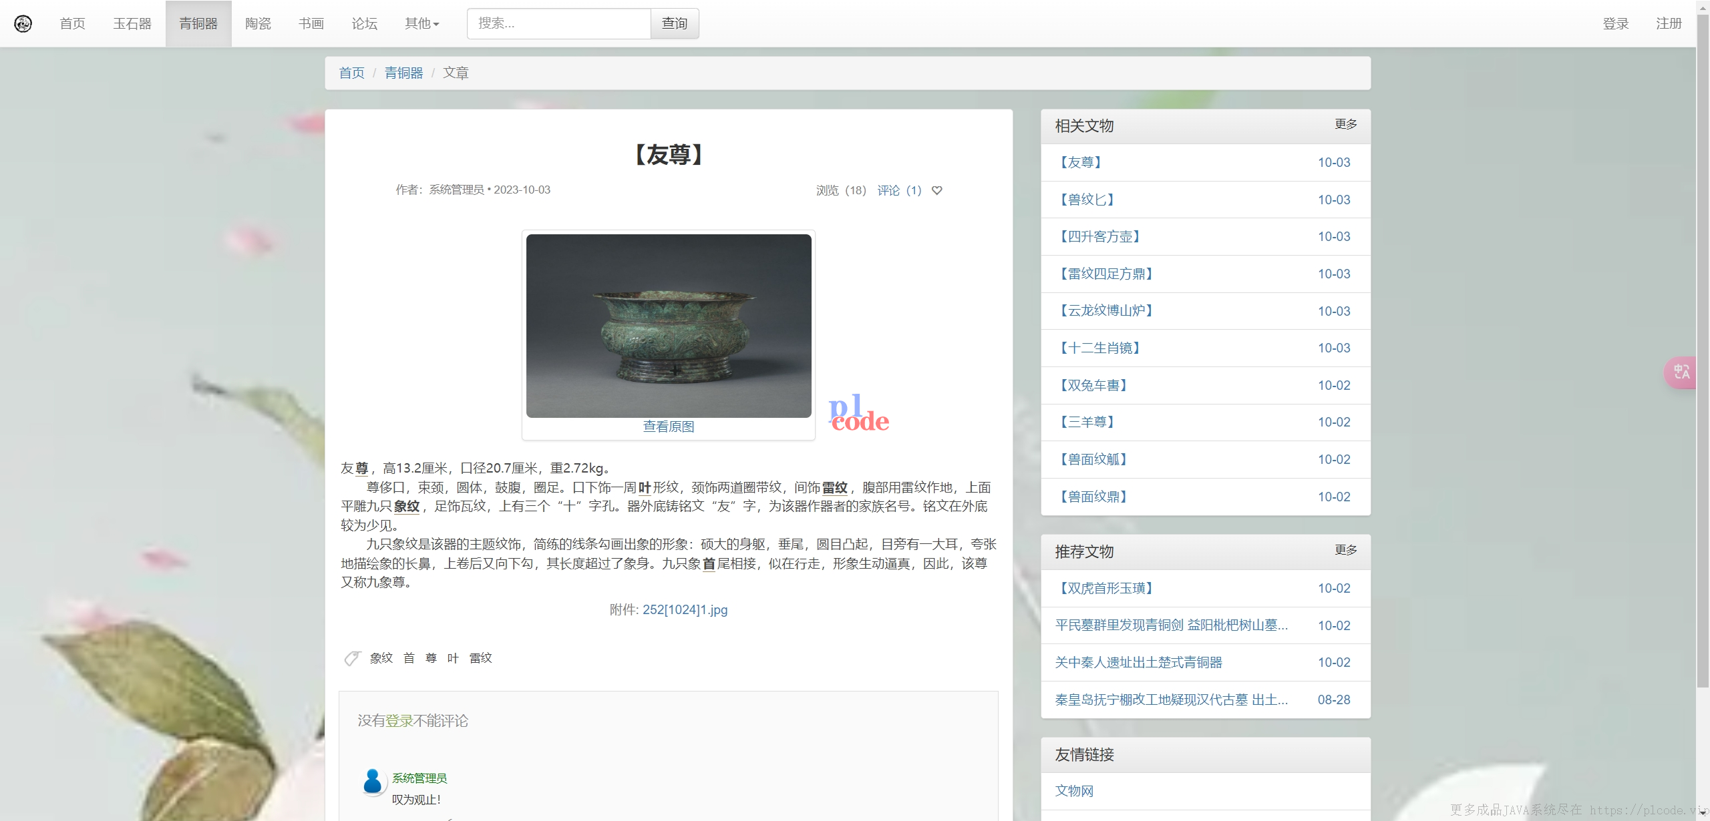Click commenter name 系统管理员
1710x821 pixels.
coord(419,778)
